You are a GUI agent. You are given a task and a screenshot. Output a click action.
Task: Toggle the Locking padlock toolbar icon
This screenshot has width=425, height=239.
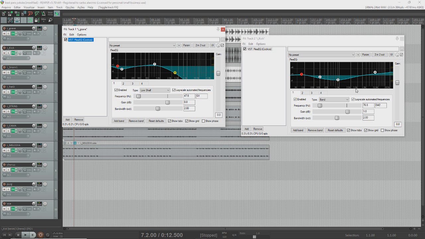37,20
